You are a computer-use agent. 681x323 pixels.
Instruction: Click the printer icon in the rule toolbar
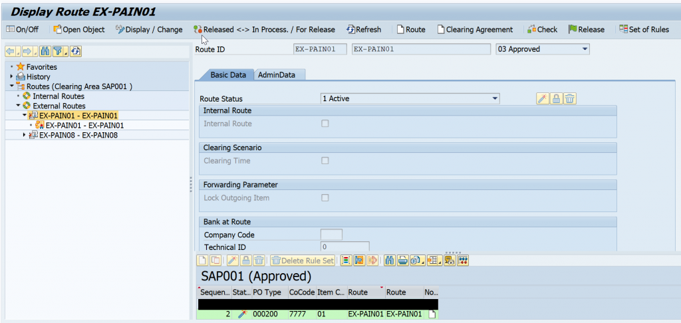pos(402,260)
